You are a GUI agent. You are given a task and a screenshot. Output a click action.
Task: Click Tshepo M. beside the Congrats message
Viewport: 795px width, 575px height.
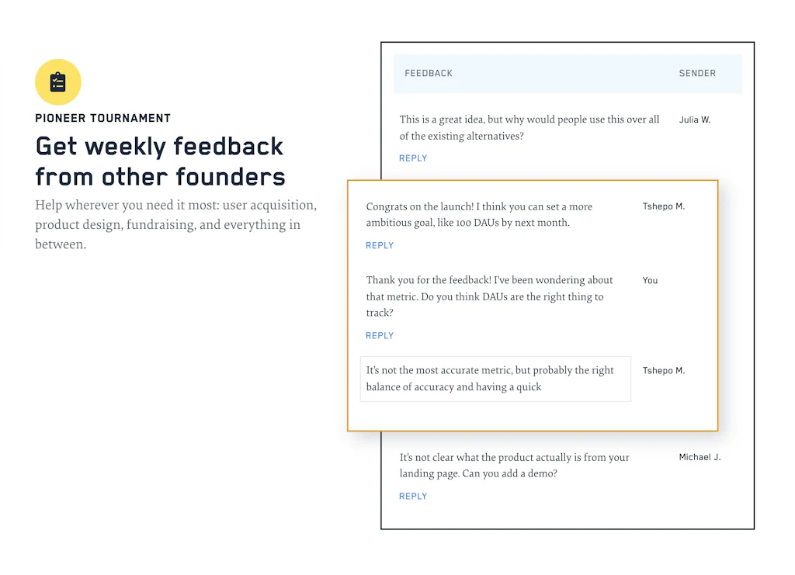pyautogui.click(x=663, y=207)
